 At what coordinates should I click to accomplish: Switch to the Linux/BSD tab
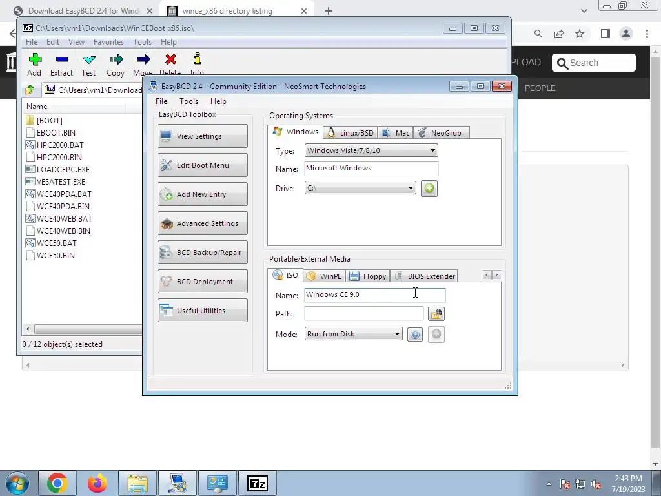coord(351,133)
